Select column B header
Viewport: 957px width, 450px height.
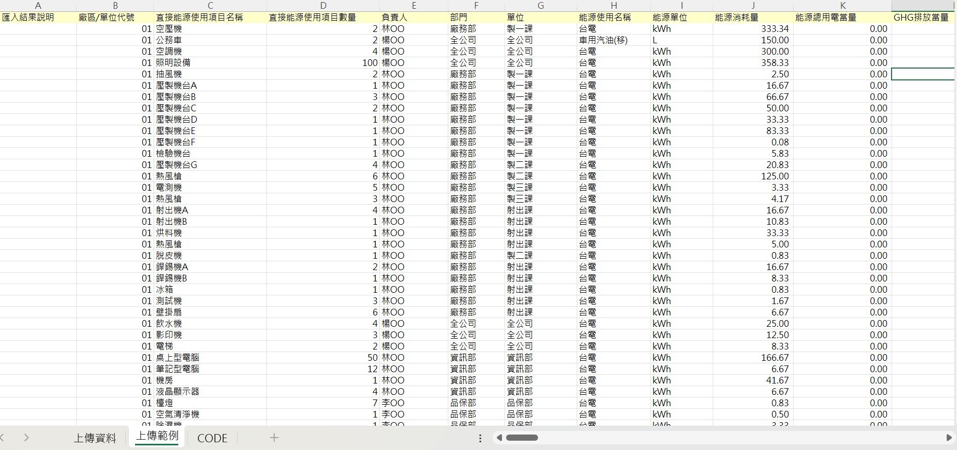[115, 6]
